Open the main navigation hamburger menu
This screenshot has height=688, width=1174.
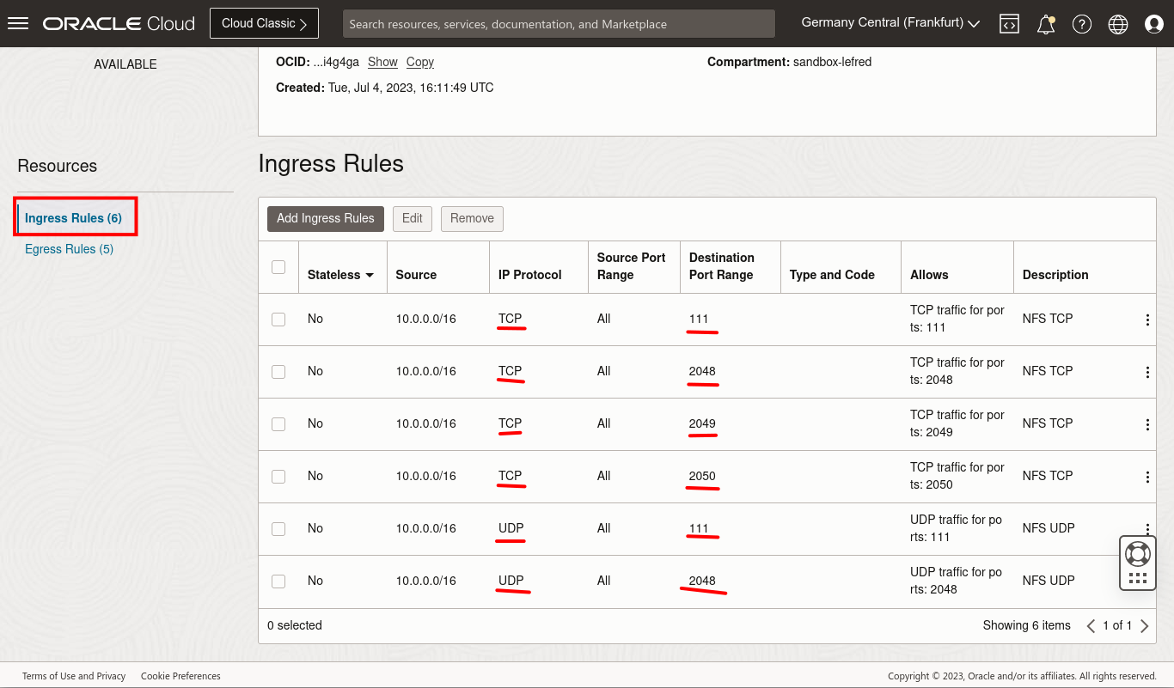pos(17,23)
